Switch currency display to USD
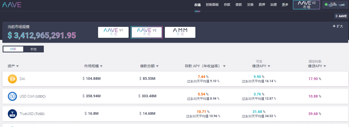The width and height of the screenshot is (349, 127). click(13, 49)
